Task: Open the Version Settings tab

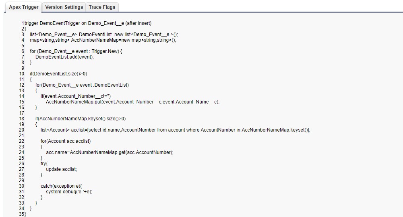Action: 64,7
